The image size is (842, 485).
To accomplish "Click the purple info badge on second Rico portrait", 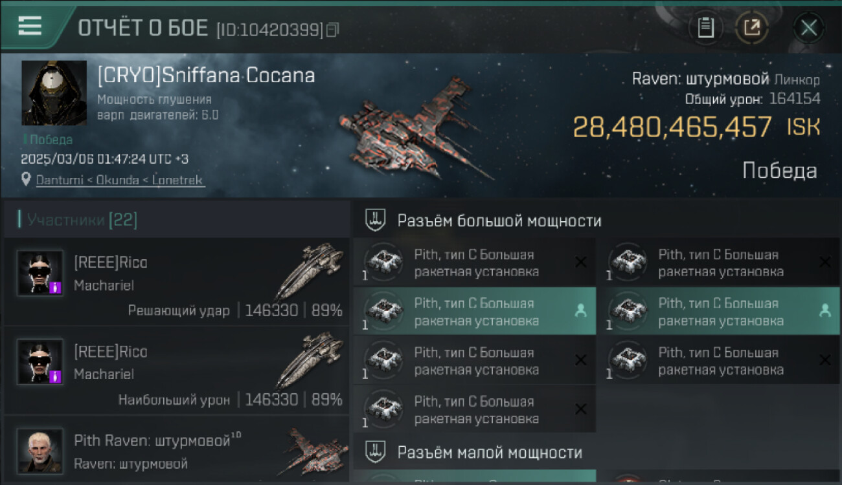I will pyautogui.click(x=55, y=376).
